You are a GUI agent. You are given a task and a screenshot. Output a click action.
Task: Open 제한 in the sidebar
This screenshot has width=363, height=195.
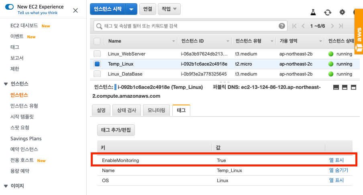click(15, 69)
